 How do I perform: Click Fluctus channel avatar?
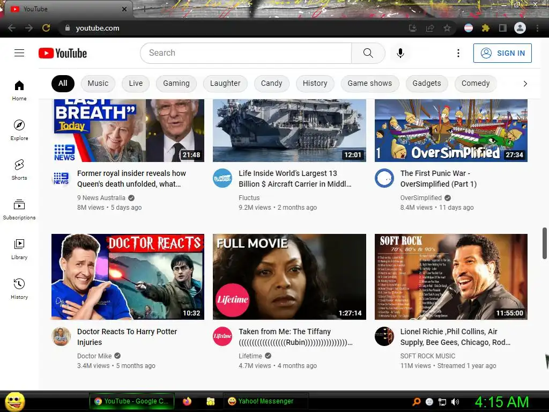point(222,178)
